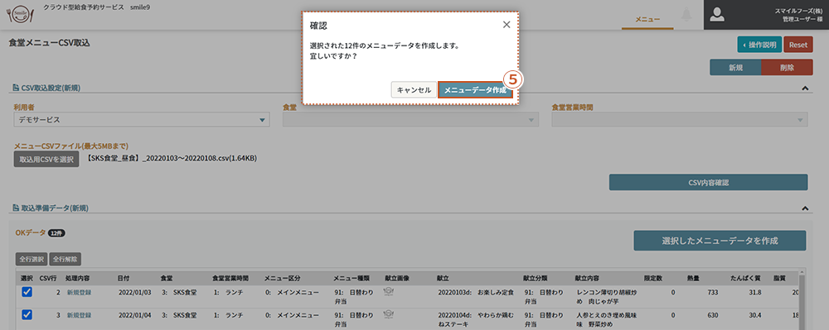Click the 新規登録 link in CSV row 2
Viewport: 829px width, 330px height.
pyautogui.click(x=79, y=292)
